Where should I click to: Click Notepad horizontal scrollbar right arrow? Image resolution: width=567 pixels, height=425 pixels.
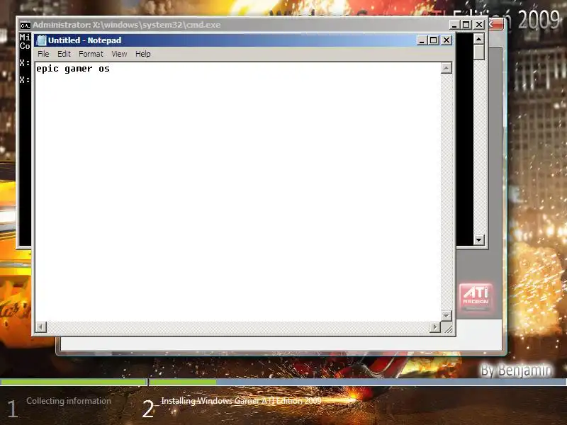tap(434, 327)
